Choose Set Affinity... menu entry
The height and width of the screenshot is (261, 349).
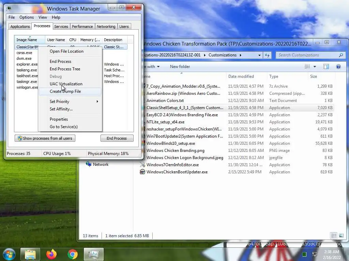click(x=70, y=109)
